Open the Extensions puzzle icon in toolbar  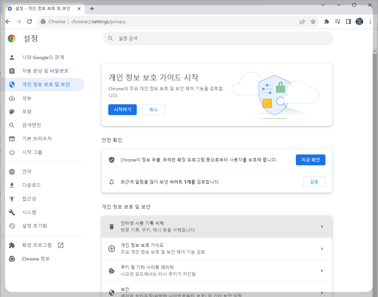[327, 22]
